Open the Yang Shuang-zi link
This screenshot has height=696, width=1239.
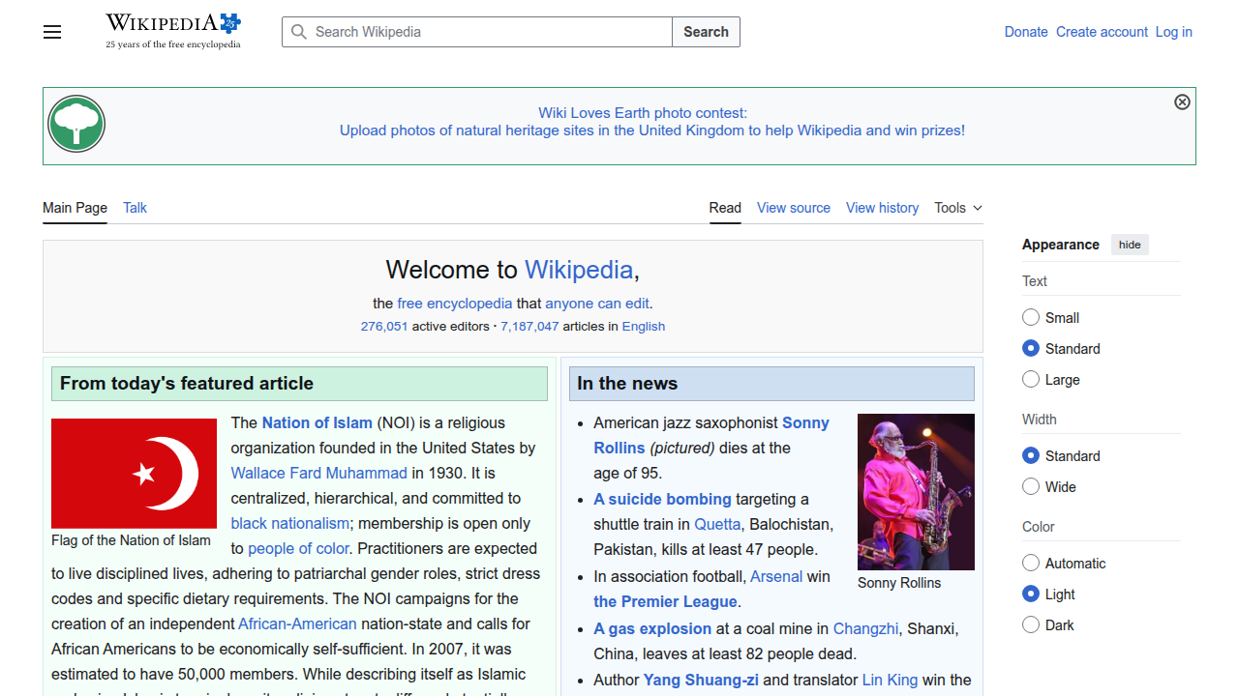coord(701,680)
